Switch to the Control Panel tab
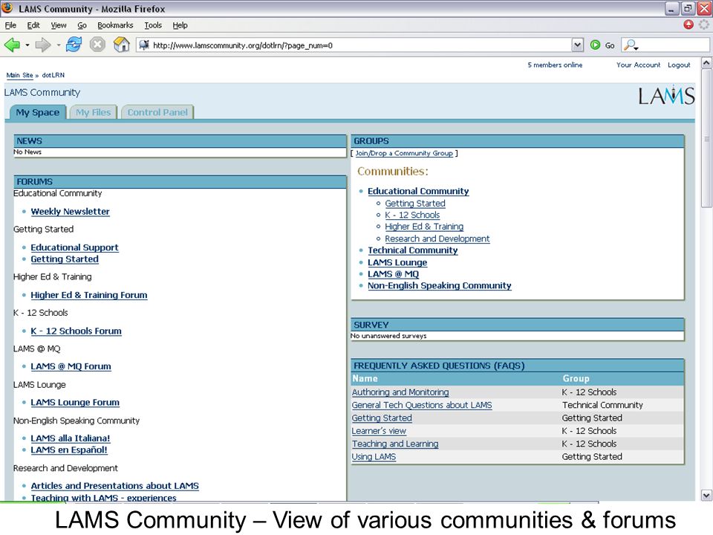 click(157, 112)
